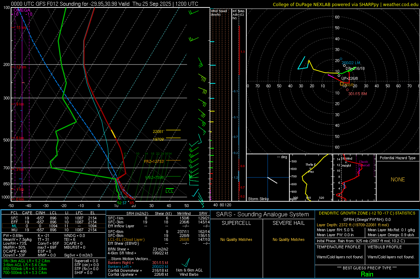Click the CINH column header
This screenshot has width=420, height=279.
point(40,213)
